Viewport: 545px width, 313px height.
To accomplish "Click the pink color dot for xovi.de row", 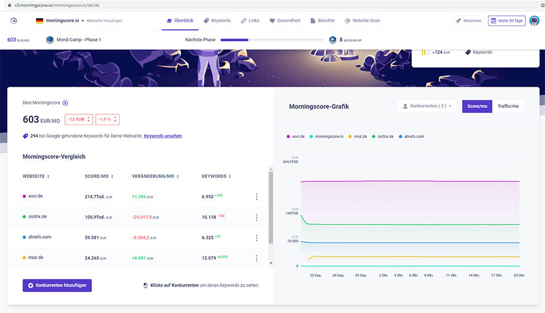I will tap(25, 196).
